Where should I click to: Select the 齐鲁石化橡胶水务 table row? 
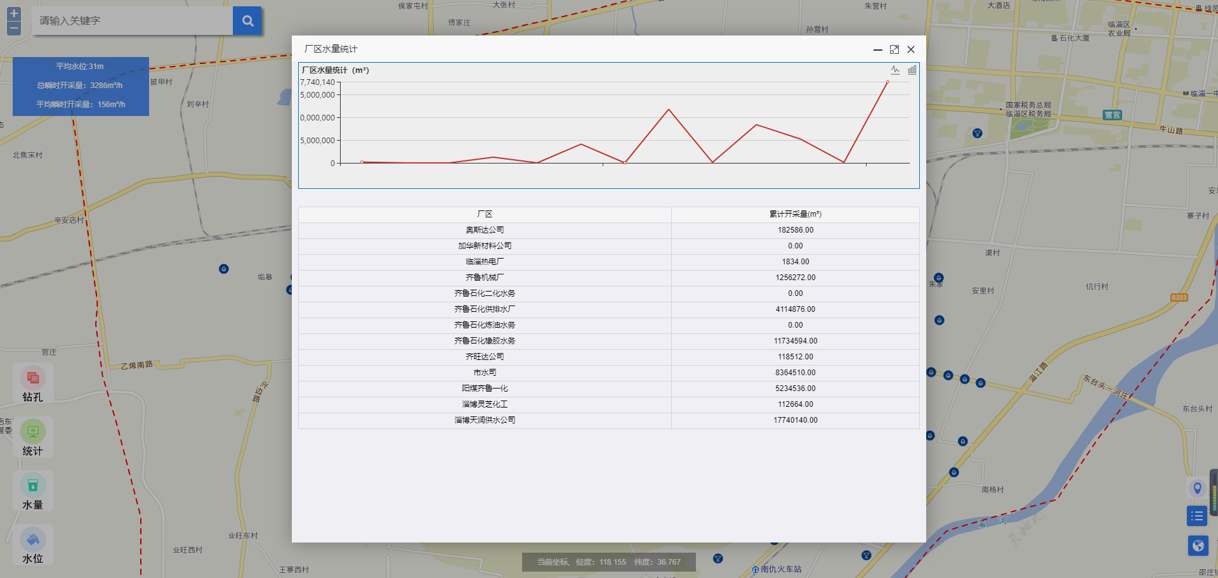[608, 341]
